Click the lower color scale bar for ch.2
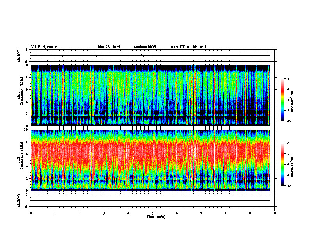 (x=282, y=164)
